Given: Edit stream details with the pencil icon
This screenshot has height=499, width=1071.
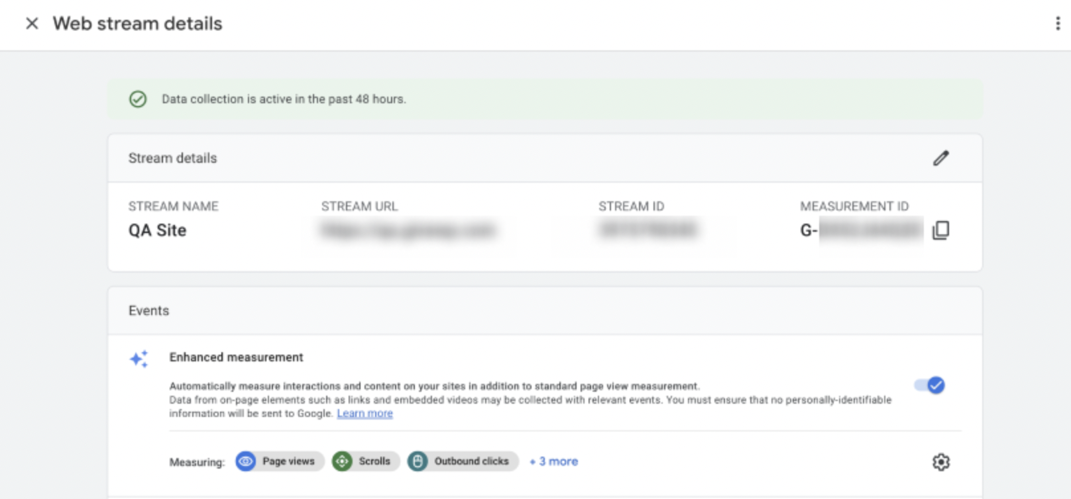Looking at the screenshot, I should point(940,158).
